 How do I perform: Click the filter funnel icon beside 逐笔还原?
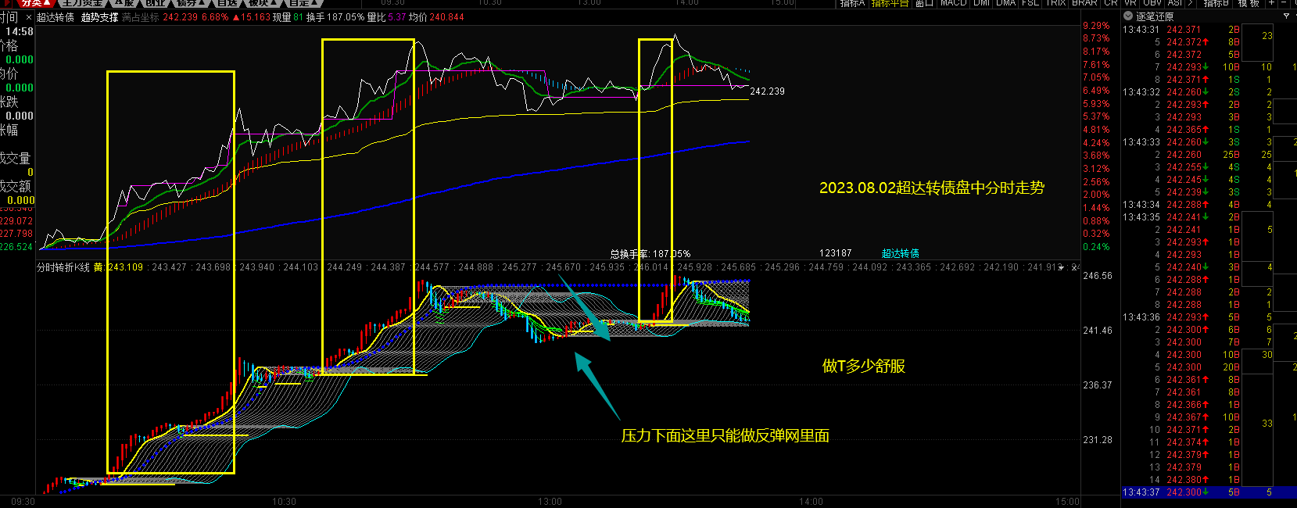click(x=1286, y=16)
